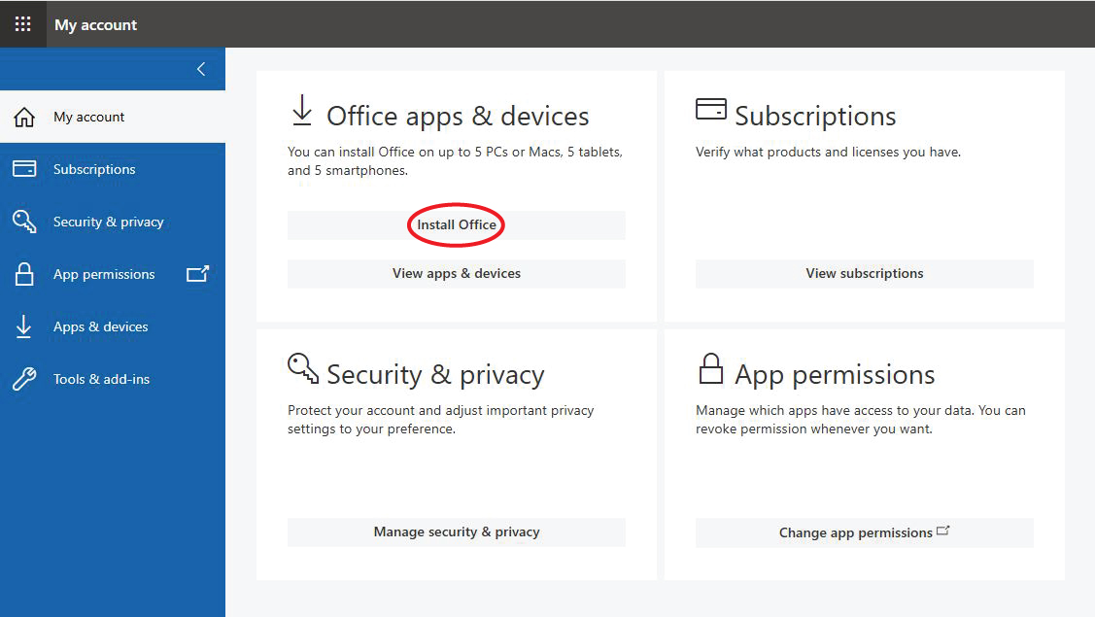Viewport: 1095px width, 617px height.
Task: Click the key icon in Security & privacy card
Action: coord(303,368)
